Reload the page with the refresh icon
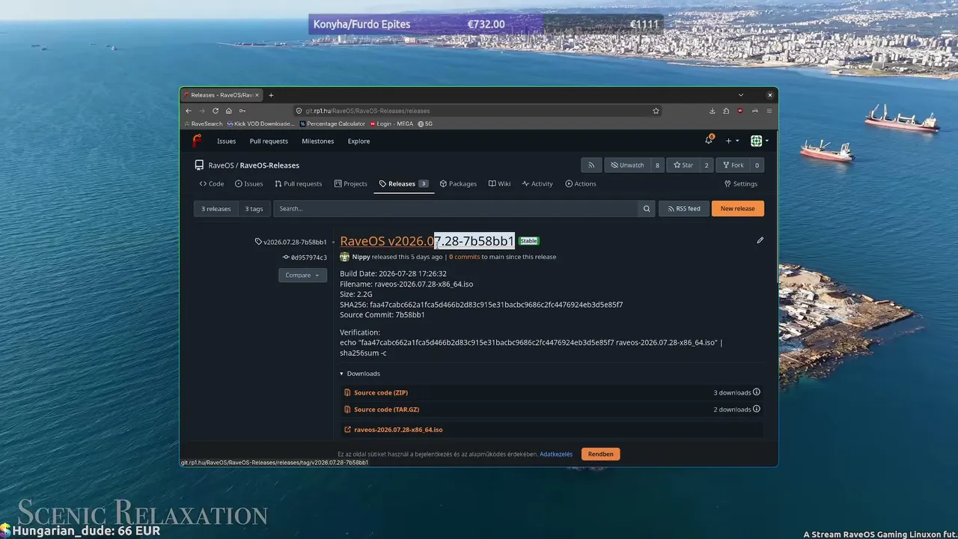Image resolution: width=958 pixels, height=539 pixels. [216, 111]
